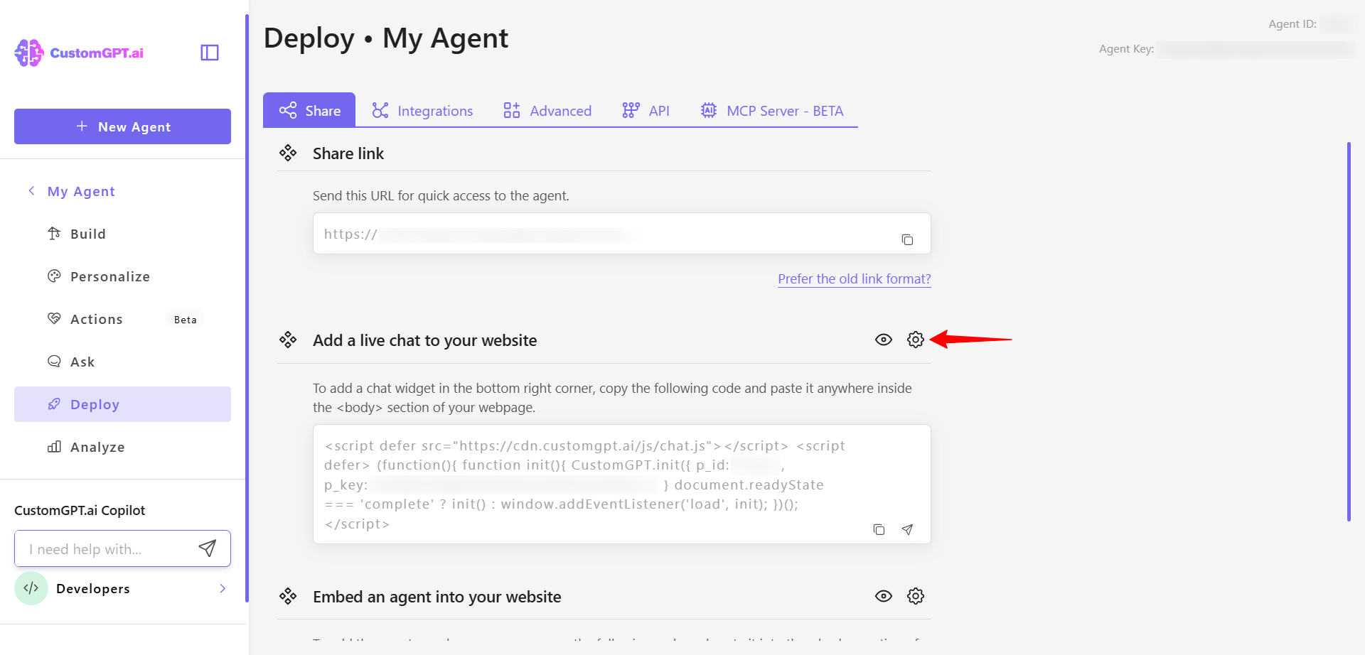Click the main page vertical scrollbar
Screen dimensions: 1365x655
point(1349,332)
